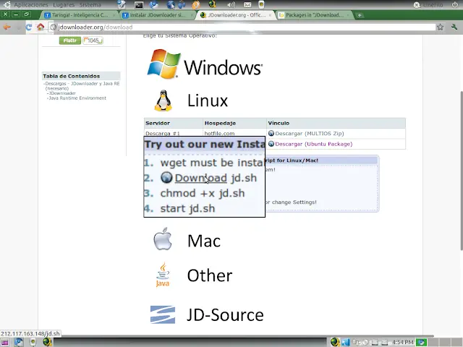463x347 pixels.
Task: Click the Download jd.sh link
Action: coord(201,178)
